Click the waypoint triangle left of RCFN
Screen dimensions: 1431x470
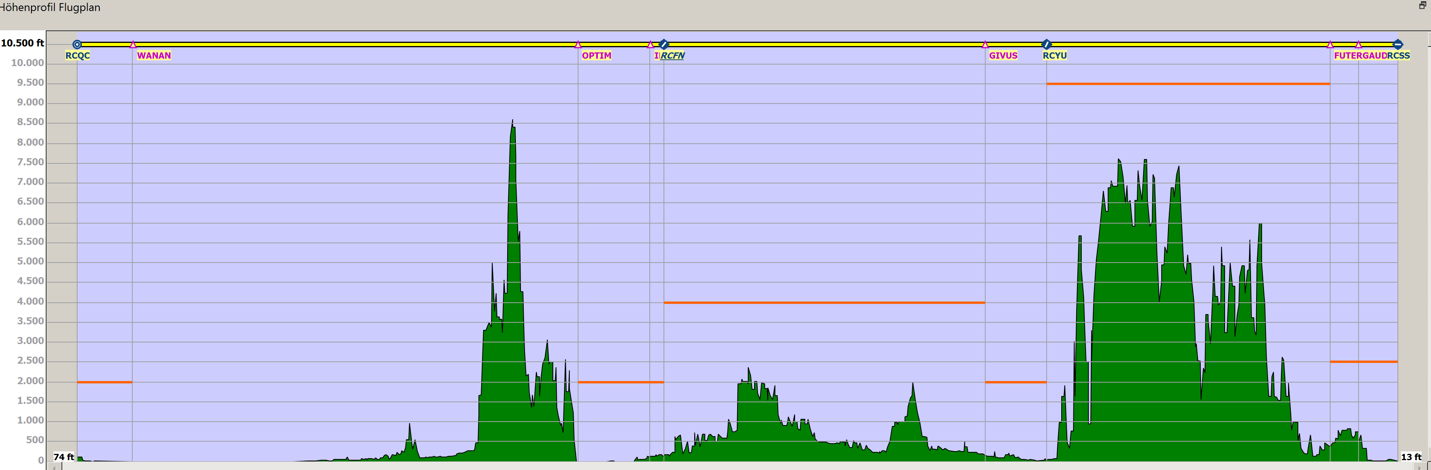651,44
